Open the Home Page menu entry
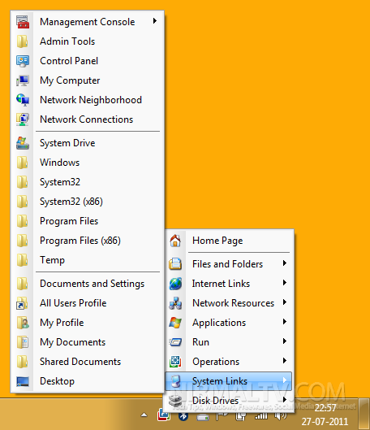This screenshot has width=370, height=430. [229, 241]
